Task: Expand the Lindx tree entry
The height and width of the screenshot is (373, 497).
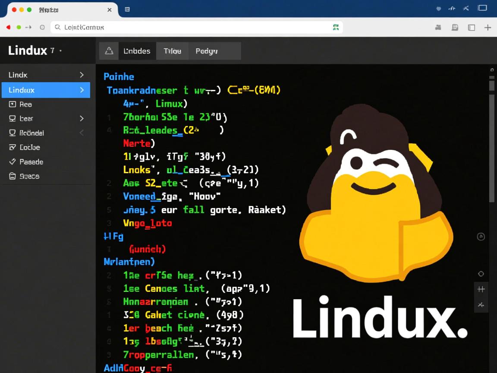Action: coord(82,75)
